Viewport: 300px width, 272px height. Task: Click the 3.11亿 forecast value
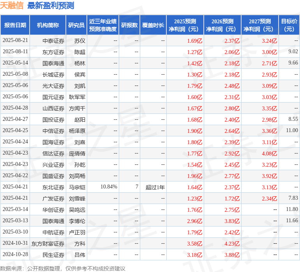point(269,142)
